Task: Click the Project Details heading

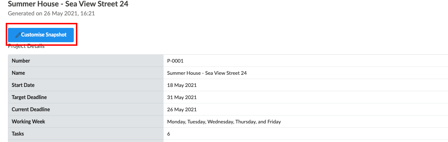Action: (26, 46)
